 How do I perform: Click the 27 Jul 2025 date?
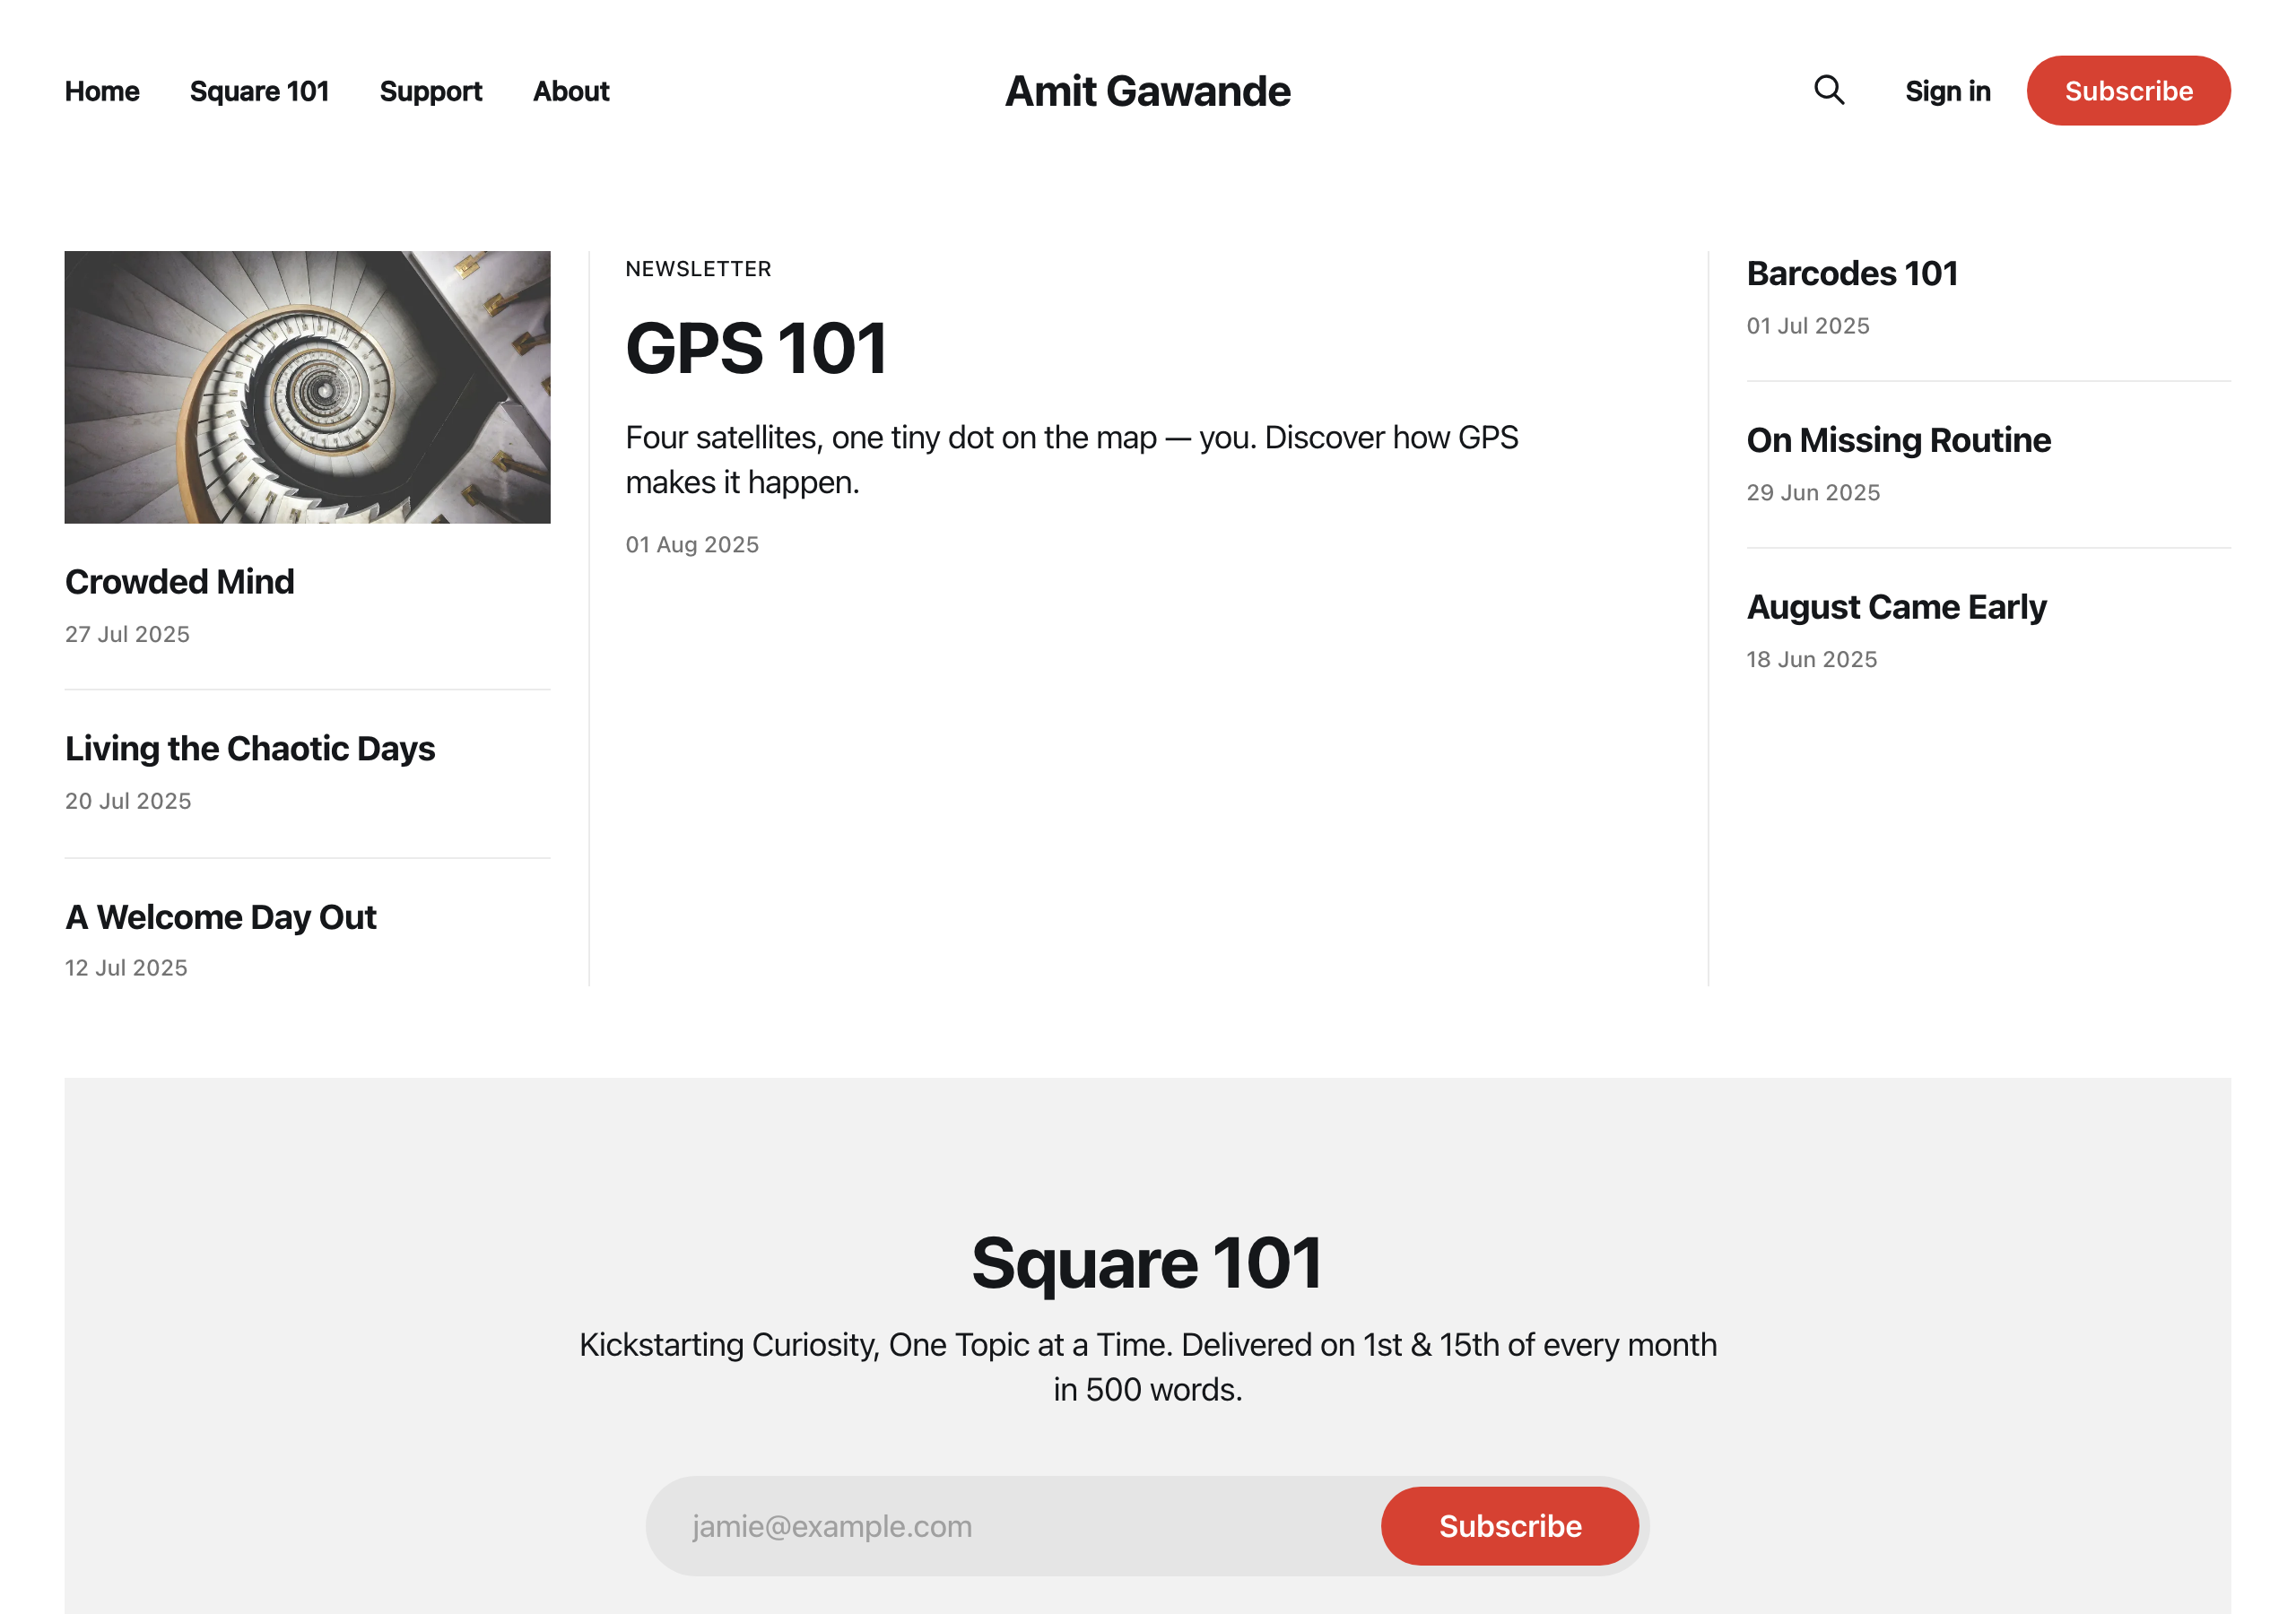(x=127, y=634)
